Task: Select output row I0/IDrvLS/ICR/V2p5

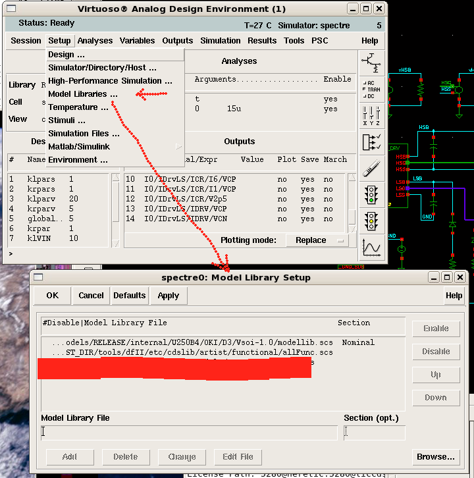Action: [235, 199]
